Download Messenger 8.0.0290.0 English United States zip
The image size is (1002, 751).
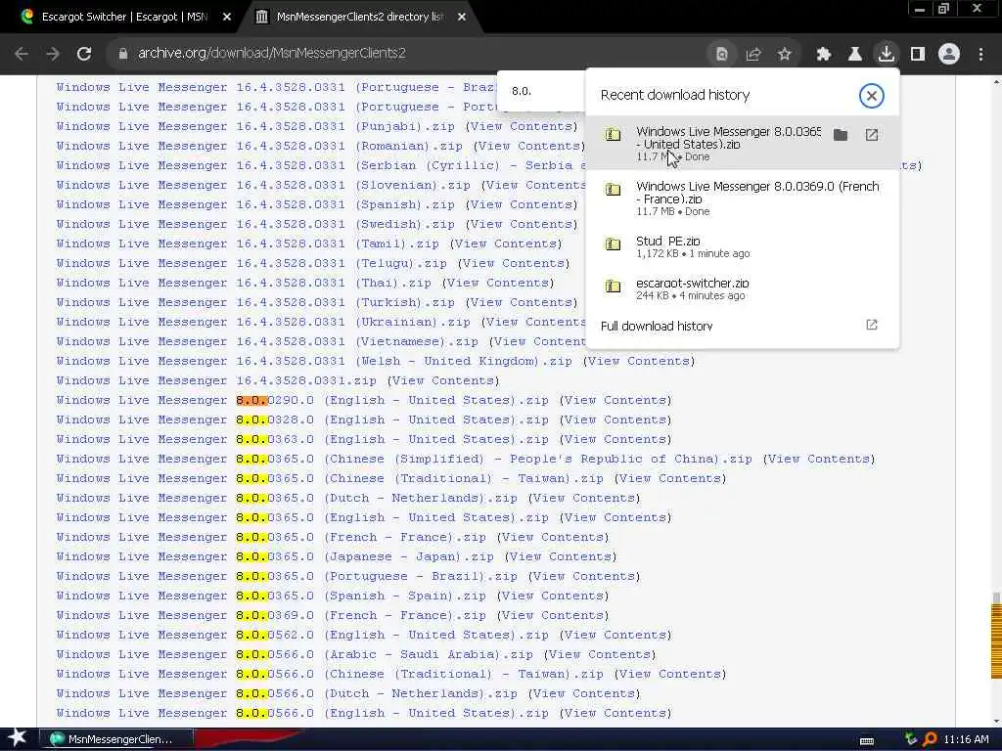(x=301, y=400)
